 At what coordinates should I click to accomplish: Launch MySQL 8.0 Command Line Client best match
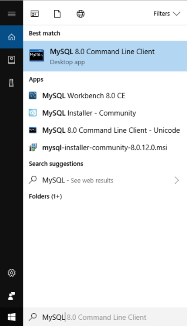click(x=105, y=56)
